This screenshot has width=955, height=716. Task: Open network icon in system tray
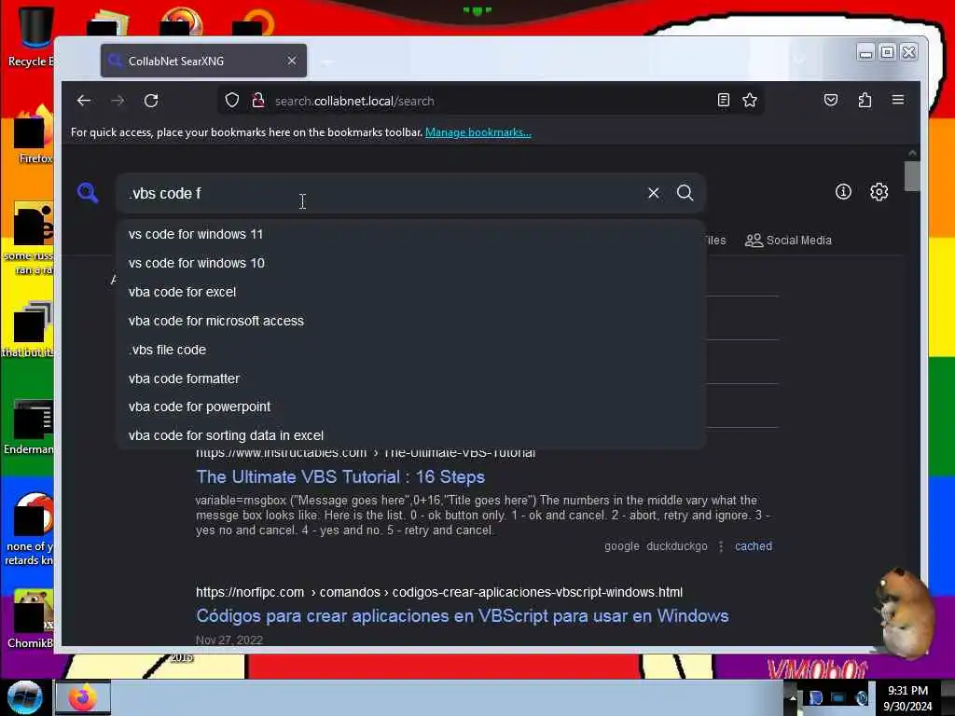point(838,697)
